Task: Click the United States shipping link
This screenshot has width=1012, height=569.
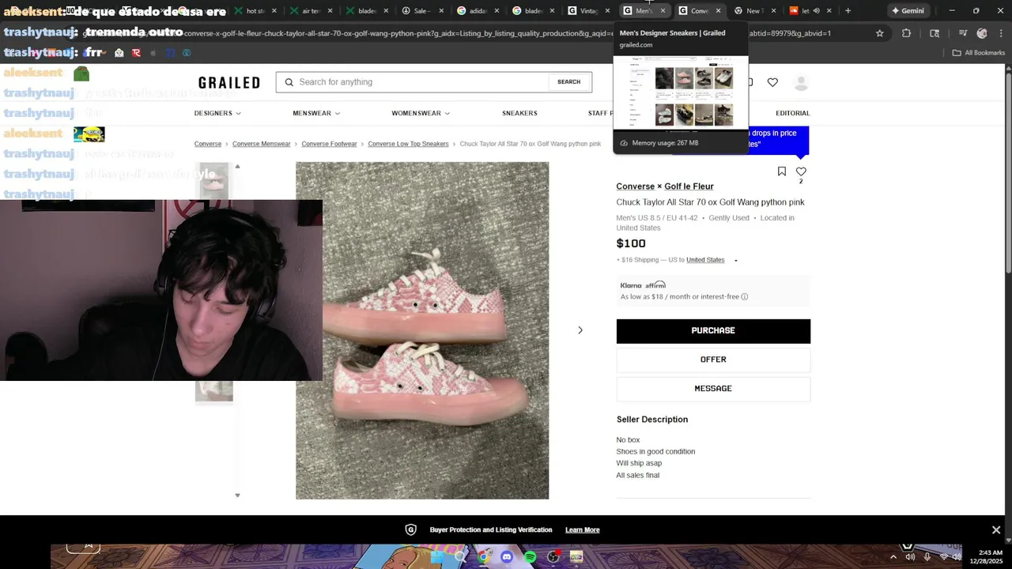Action: (x=705, y=260)
